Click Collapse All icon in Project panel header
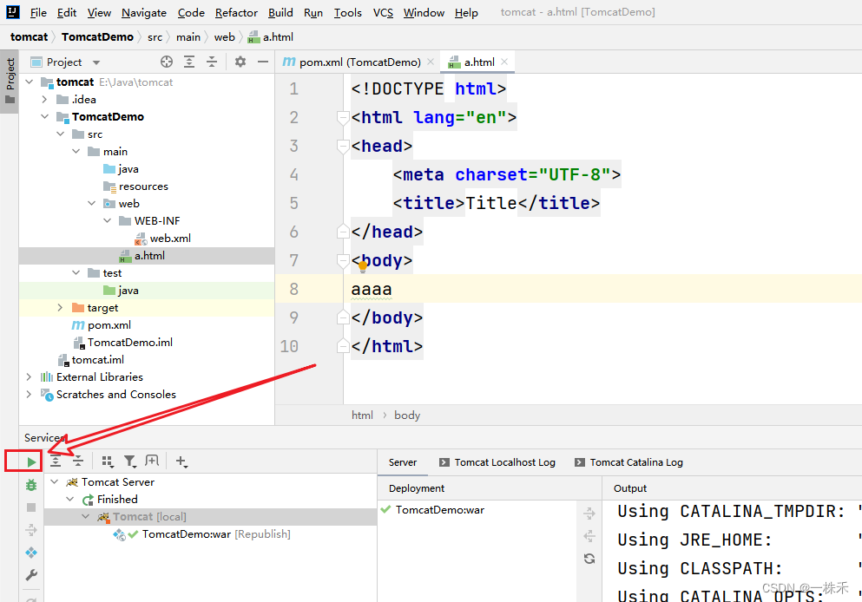 coord(212,62)
